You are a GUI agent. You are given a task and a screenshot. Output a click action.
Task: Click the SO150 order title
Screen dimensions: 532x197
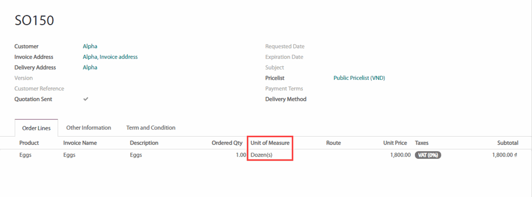pyautogui.click(x=35, y=20)
